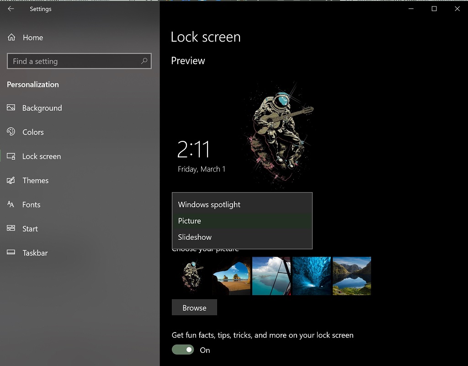Click the back arrow in Settings
Image resolution: width=468 pixels, height=366 pixels.
(x=11, y=9)
